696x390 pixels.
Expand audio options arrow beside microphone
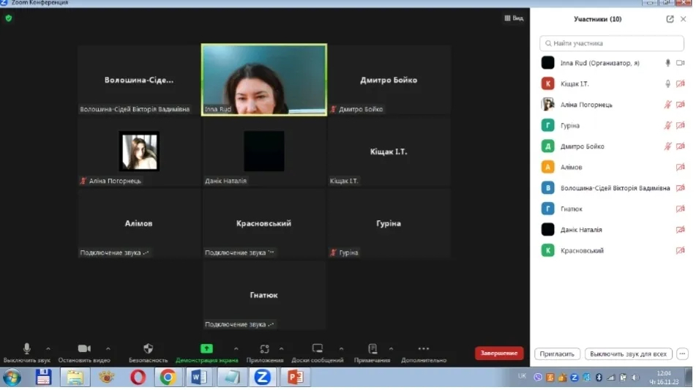pyautogui.click(x=48, y=349)
